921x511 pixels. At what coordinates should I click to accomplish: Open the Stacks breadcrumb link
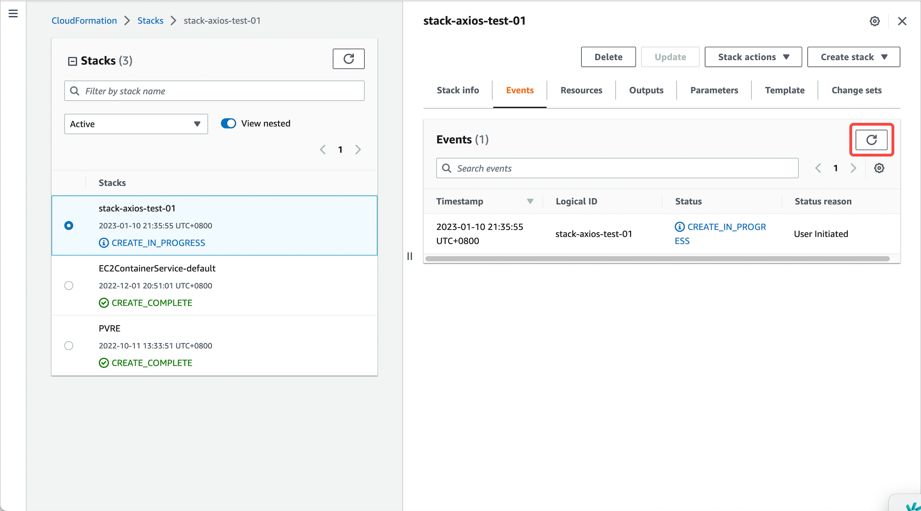point(150,21)
